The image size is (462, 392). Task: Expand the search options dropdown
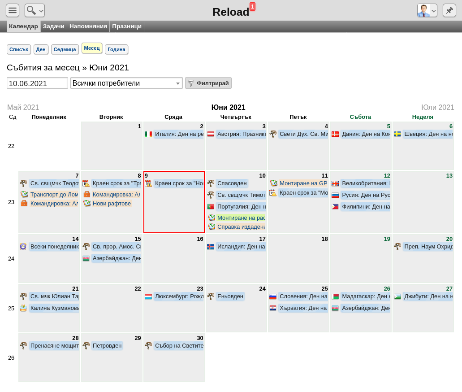pos(35,10)
